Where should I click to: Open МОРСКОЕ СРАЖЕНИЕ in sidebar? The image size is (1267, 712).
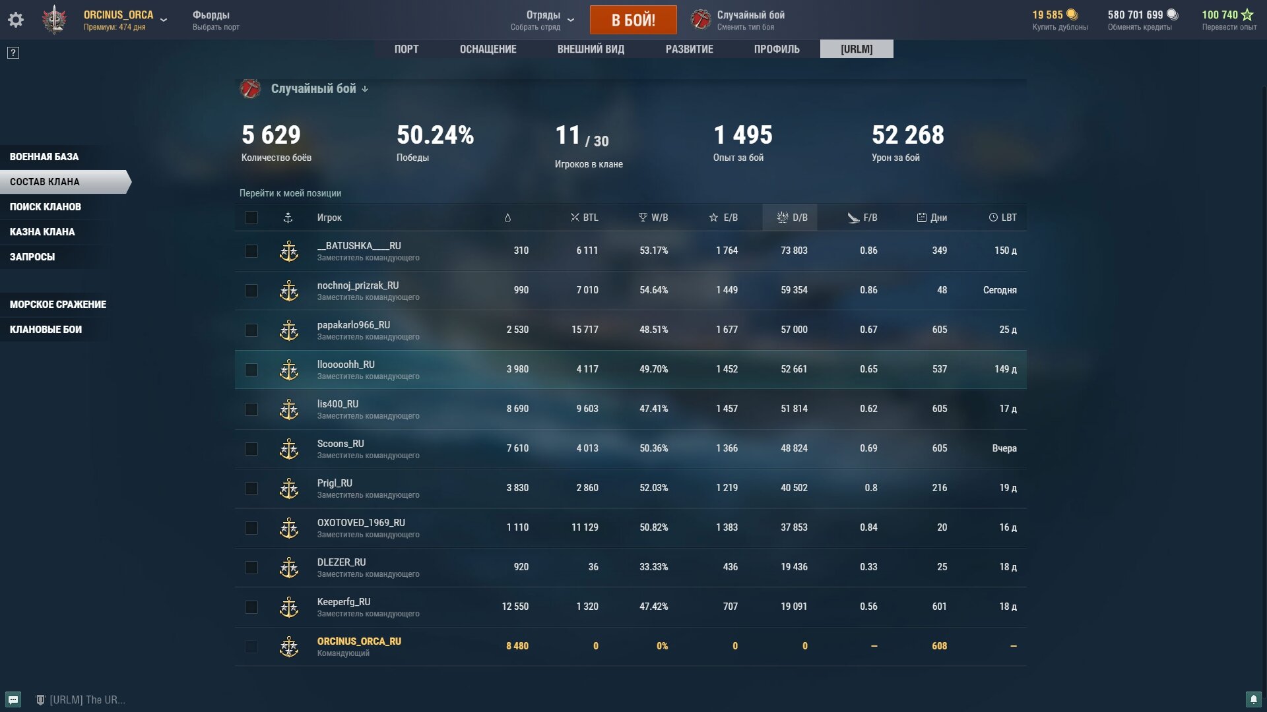point(59,305)
